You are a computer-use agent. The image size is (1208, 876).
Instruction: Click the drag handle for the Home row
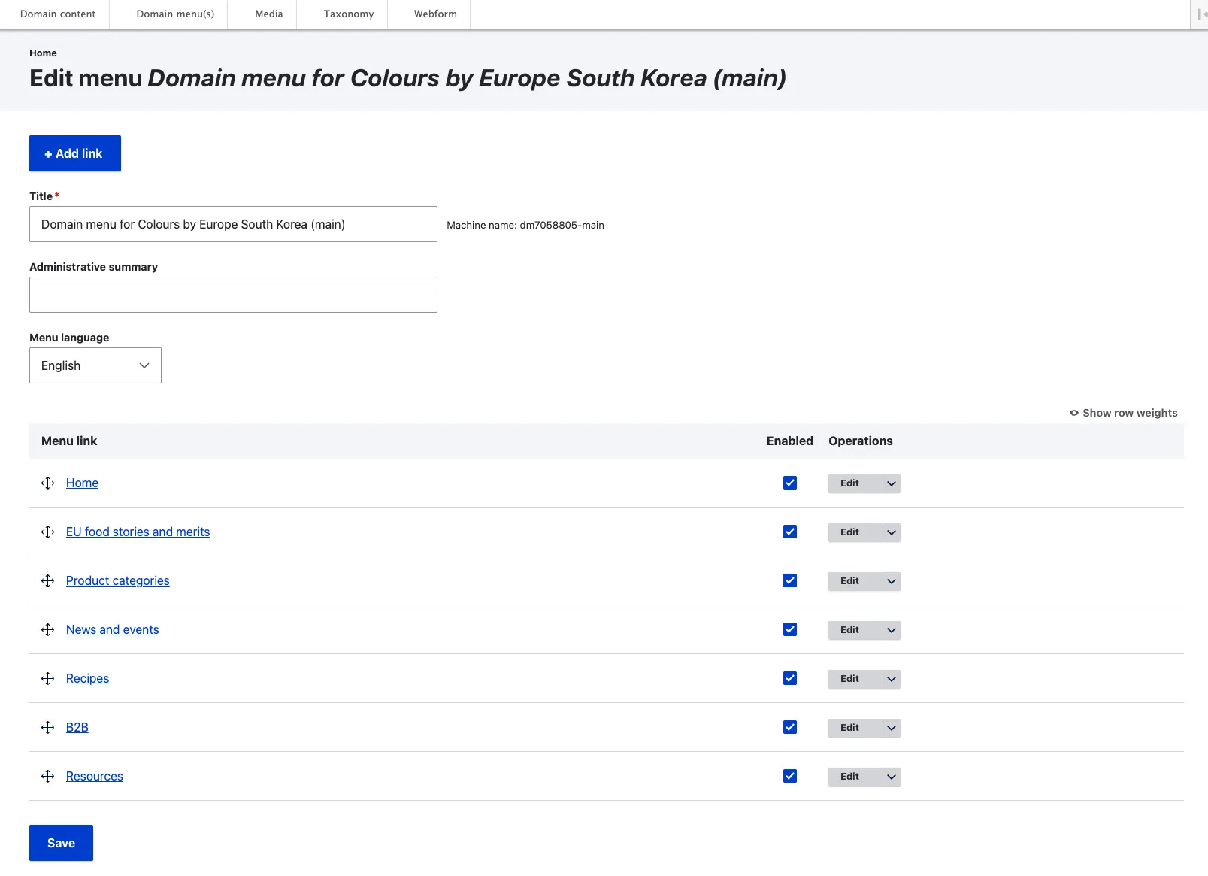click(47, 483)
